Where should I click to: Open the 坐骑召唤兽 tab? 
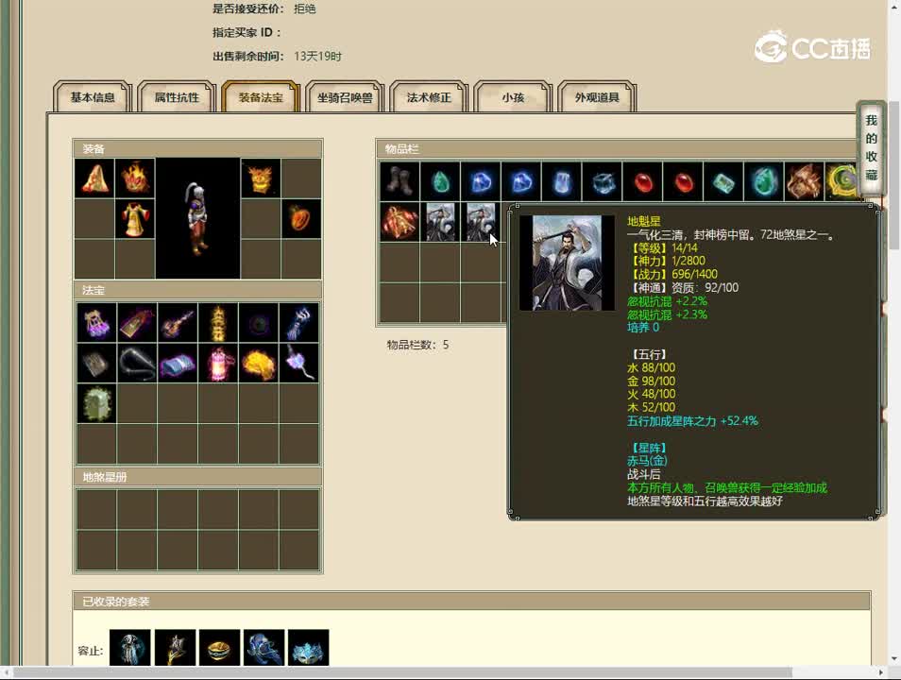point(344,95)
